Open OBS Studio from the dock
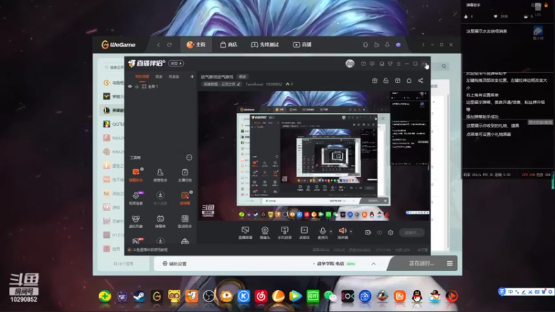This screenshot has width=555, height=312. (209, 296)
